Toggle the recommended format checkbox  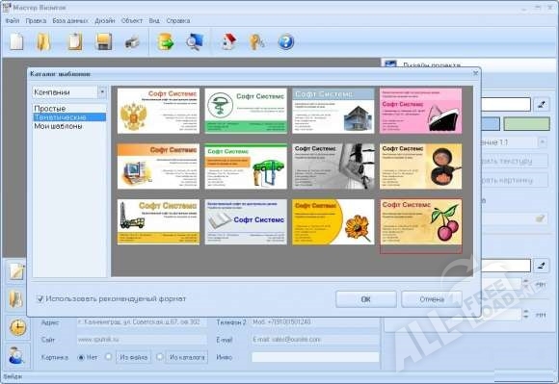[x=40, y=299]
